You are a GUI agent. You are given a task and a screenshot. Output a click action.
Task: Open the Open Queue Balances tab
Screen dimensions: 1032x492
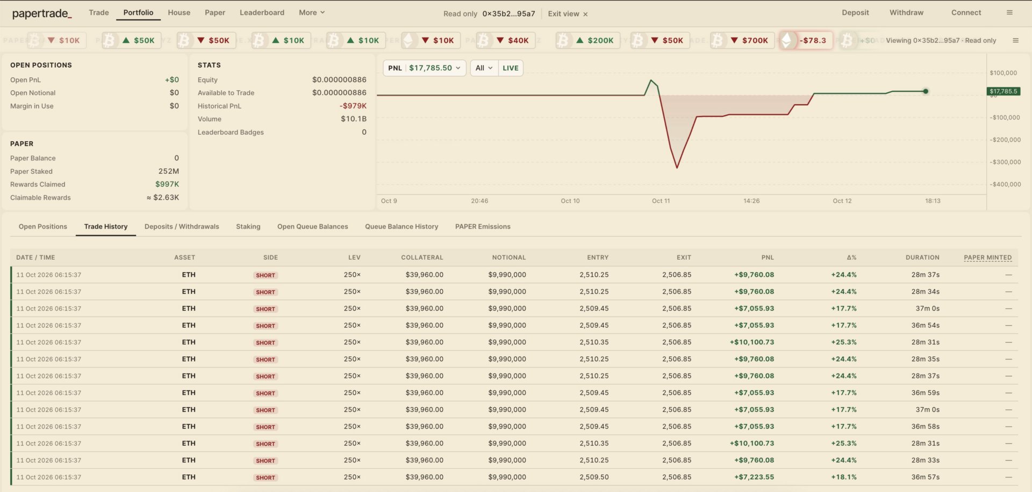pyautogui.click(x=313, y=226)
